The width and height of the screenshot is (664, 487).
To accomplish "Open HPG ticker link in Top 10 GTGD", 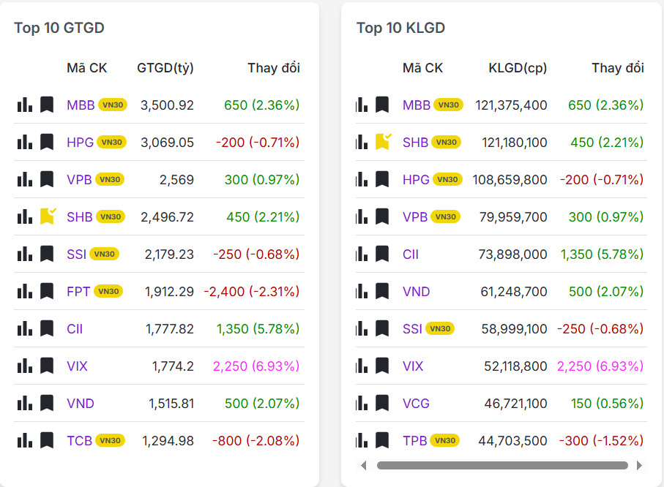I will point(80,142).
